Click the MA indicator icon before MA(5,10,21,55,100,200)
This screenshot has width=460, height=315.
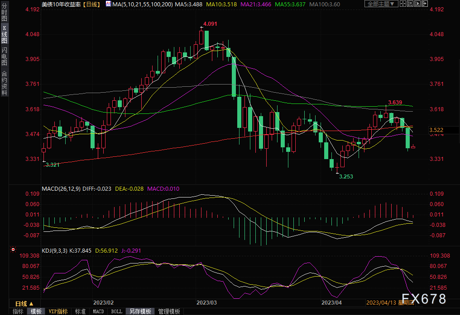(x=107, y=4)
